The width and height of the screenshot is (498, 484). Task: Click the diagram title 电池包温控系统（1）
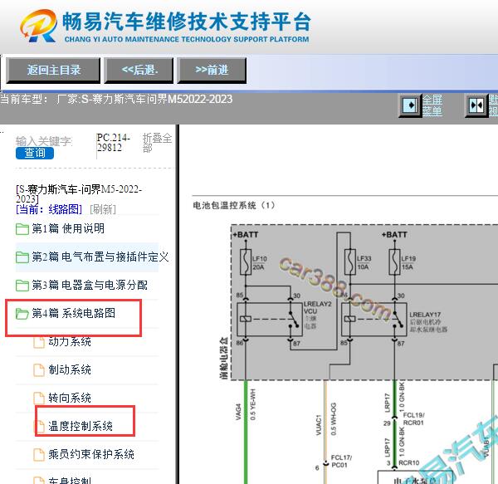(234, 205)
